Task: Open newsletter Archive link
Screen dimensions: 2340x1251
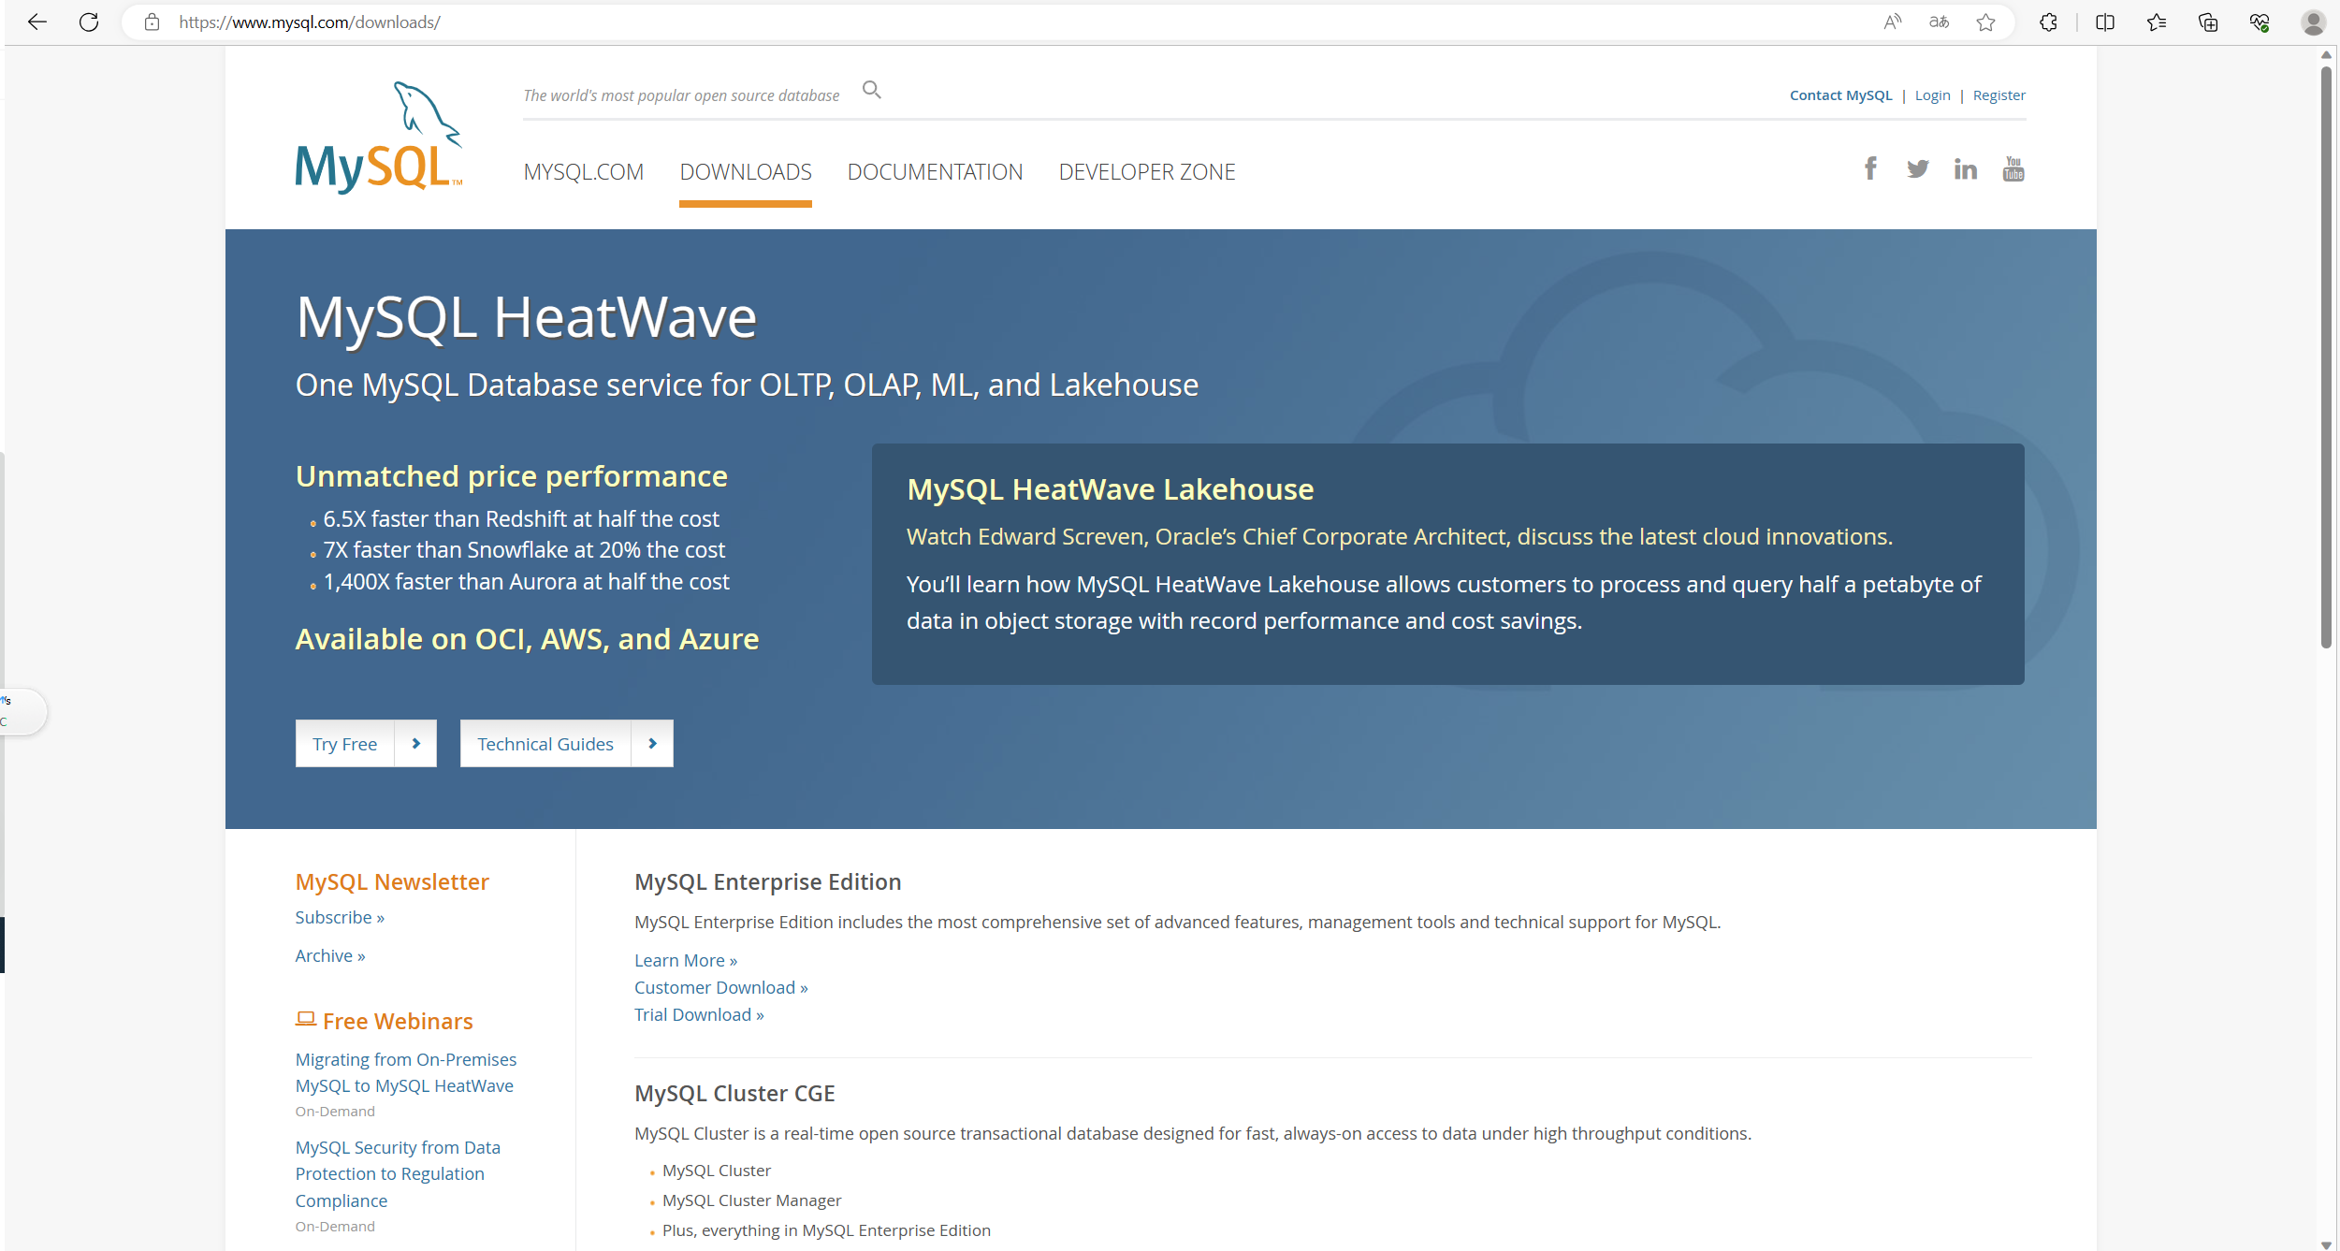Action: click(330, 956)
